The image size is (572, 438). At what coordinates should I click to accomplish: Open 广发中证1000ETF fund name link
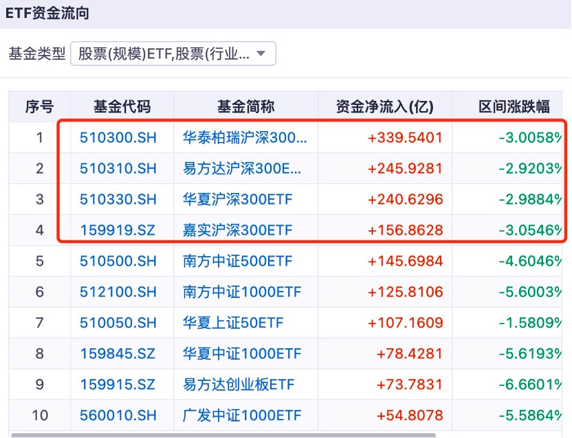[x=242, y=415]
